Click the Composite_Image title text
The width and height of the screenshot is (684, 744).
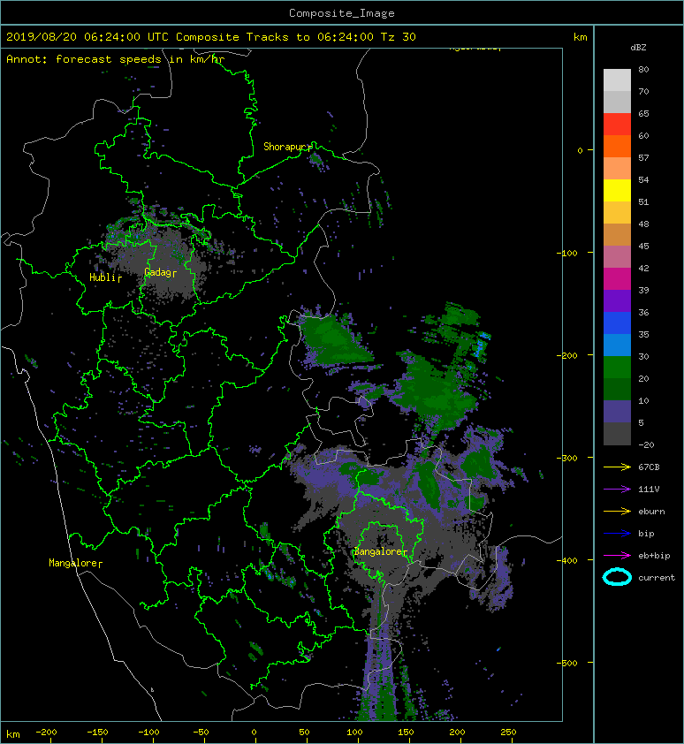tap(342, 13)
